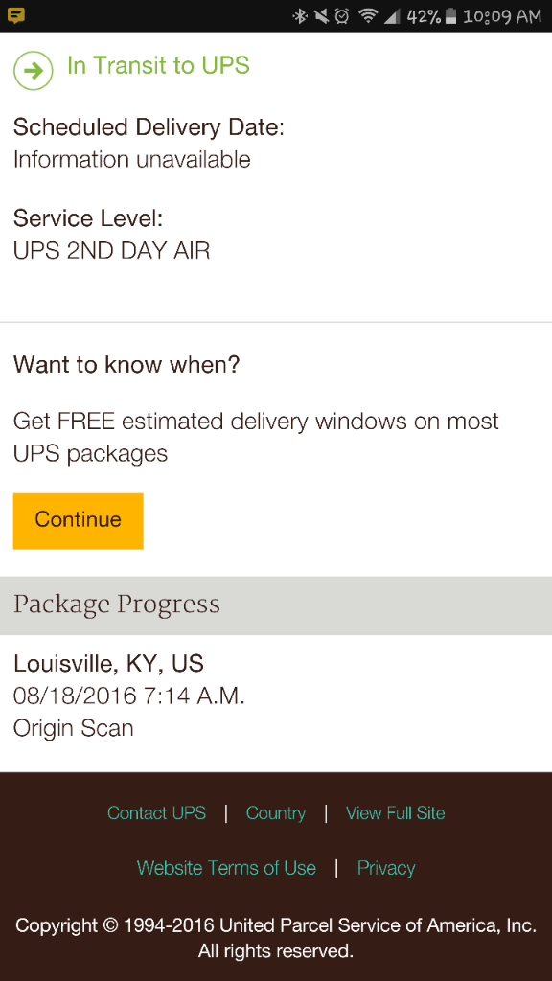Tap the UPS 2ND DAY AIR service text

pos(111,251)
